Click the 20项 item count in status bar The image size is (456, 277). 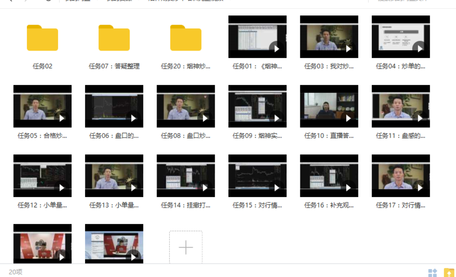click(x=15, y=272)
